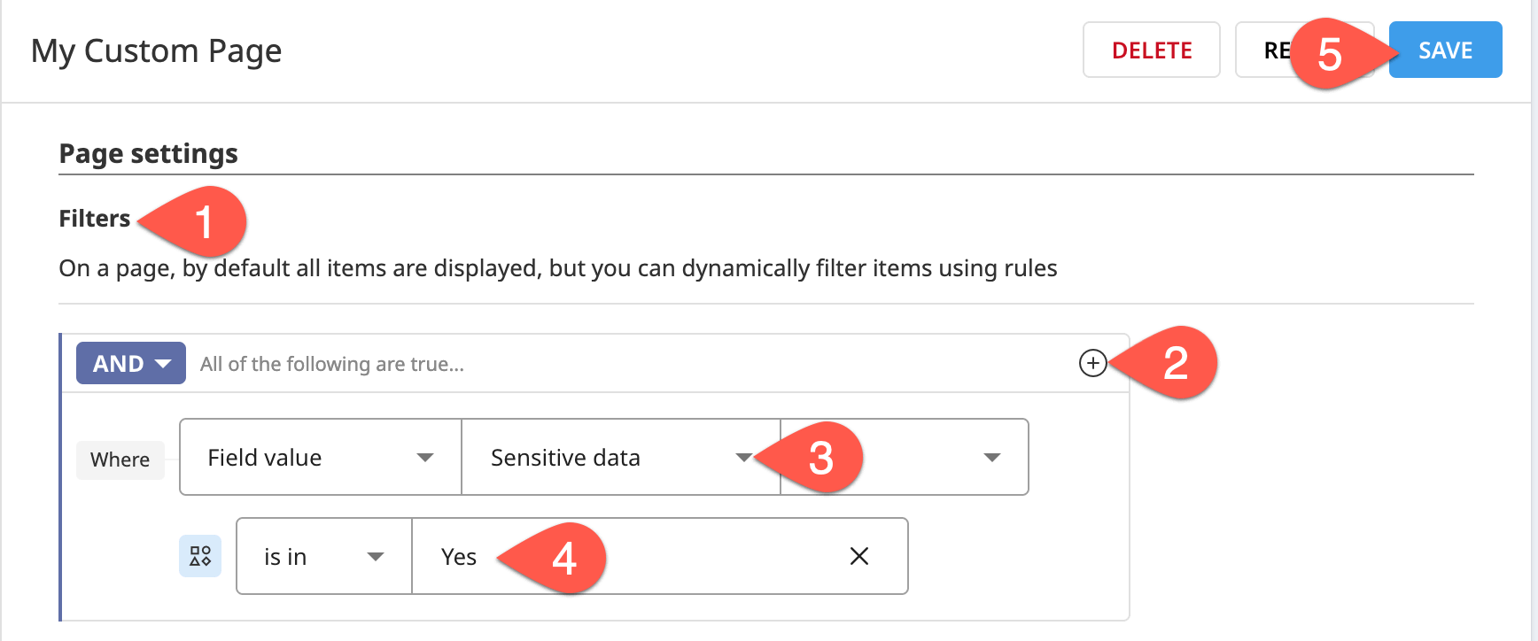Click the dropdown arrow on the "Field value" selector
The height and width of the screenshot is (641, 1538).
(427, 458)
